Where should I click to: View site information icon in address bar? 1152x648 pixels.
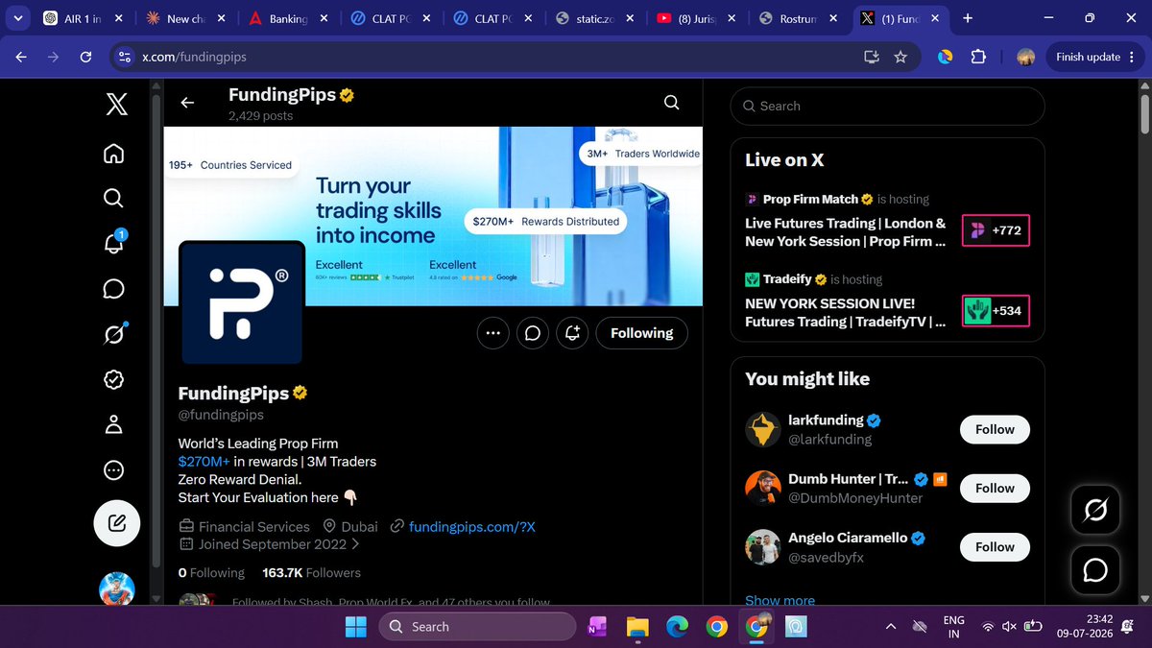[123, 57]
